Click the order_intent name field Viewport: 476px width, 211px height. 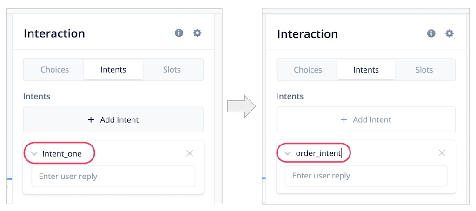tap(318, 153)
